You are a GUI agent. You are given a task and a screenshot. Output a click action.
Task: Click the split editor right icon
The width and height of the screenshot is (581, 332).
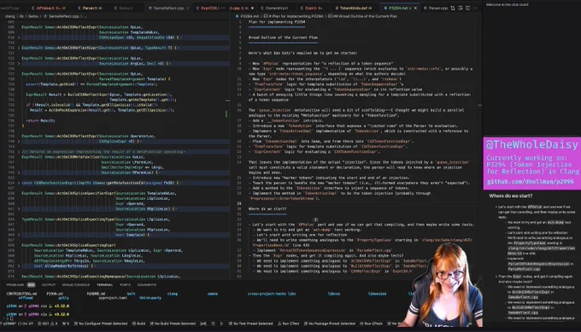pos(468,8)
